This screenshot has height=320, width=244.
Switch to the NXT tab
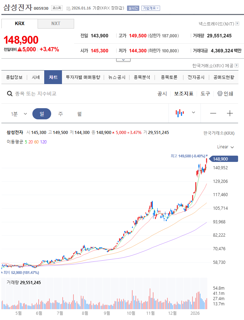[56, 23]
